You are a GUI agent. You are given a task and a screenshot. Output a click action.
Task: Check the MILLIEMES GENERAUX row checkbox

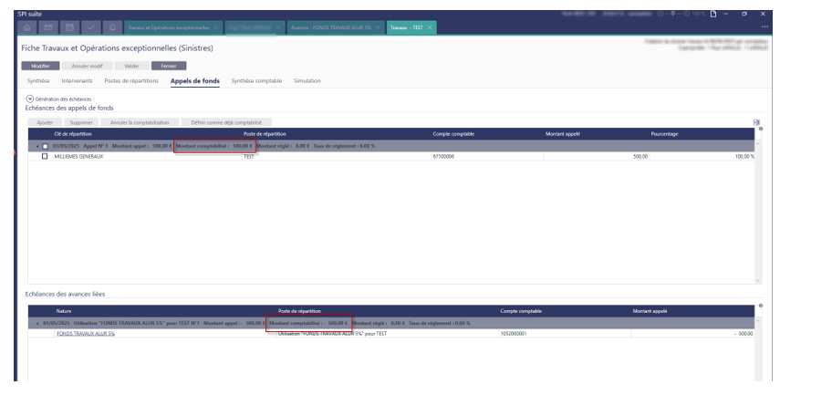pyautogui.click(x=45, y=156)
